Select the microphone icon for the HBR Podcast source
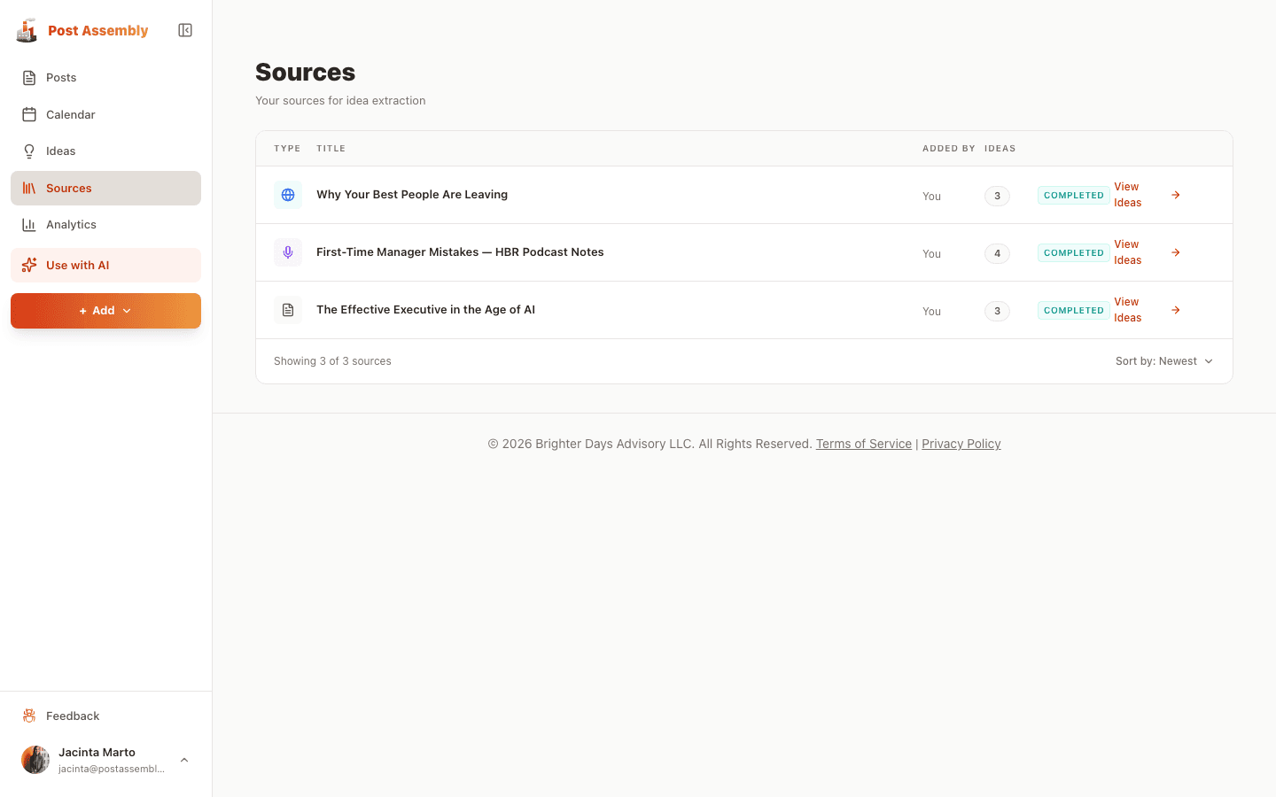 pyautogui.click(x=287, y=251)
